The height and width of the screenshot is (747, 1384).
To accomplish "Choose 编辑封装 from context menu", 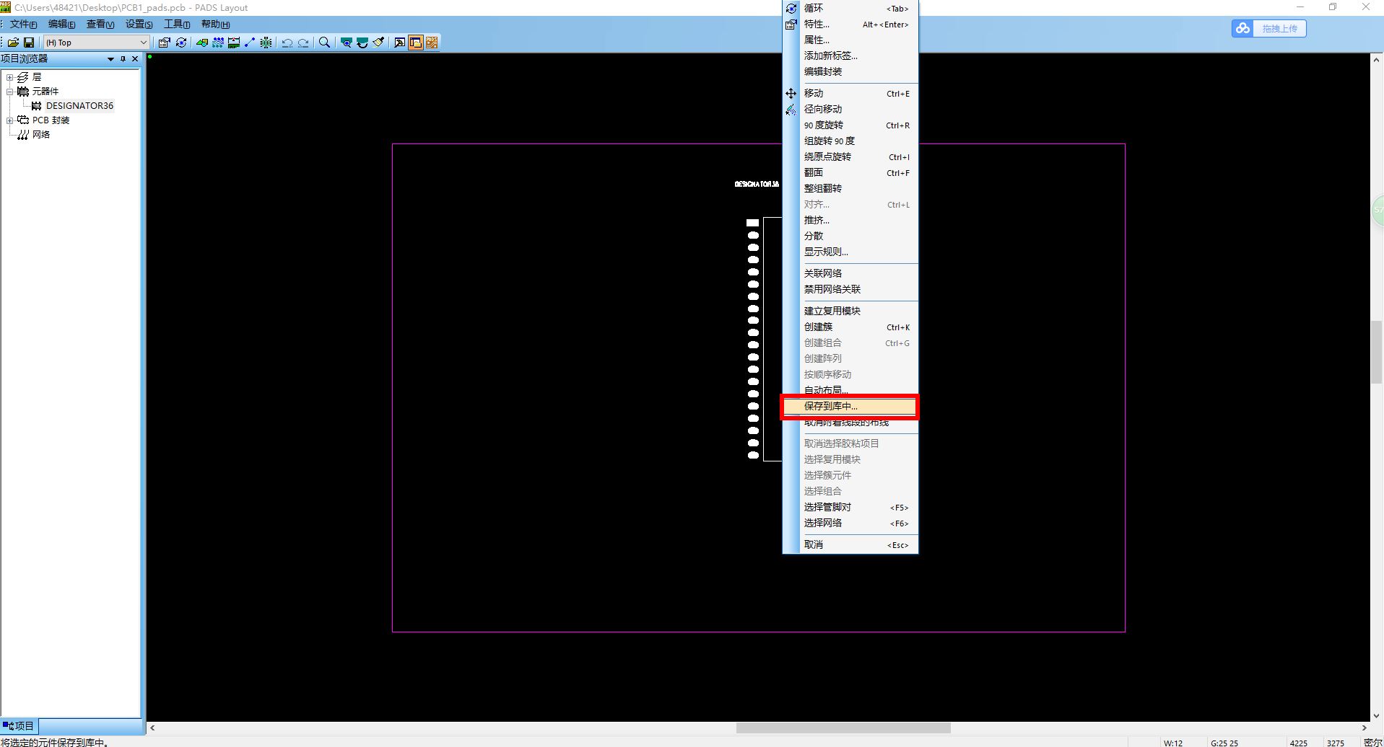I will tap(850, 72).
